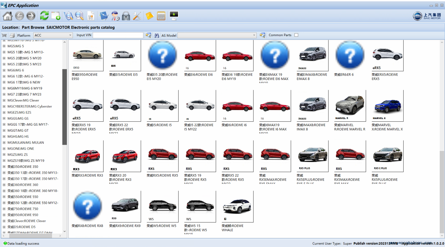Expand the MGCYBERSTER:MG Cyberster tree node
Screen dimensions: 445x247
(4, 106)
